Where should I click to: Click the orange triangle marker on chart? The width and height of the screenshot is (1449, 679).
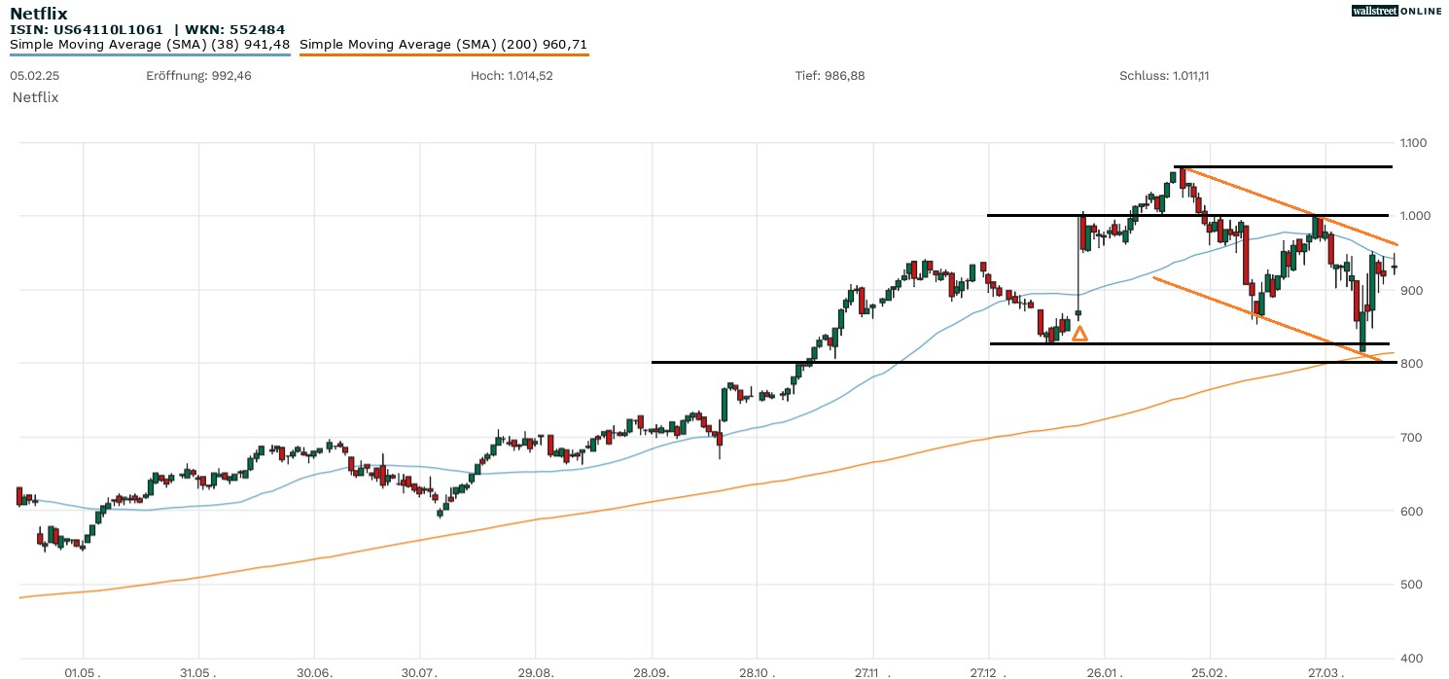click(1078, 334)
